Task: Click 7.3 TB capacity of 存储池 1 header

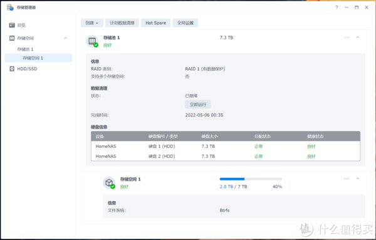Action: click(x=226, y=38)
